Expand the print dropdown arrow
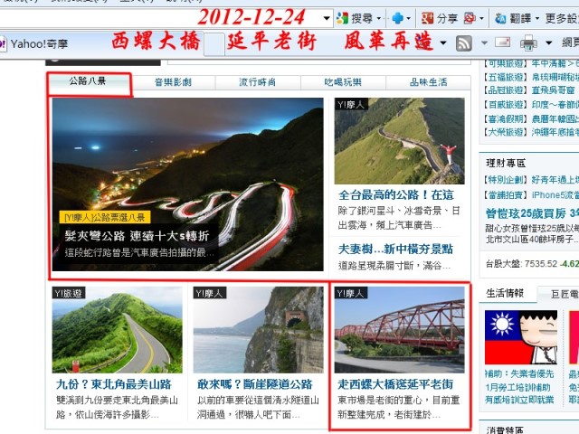 pos(549,42)
